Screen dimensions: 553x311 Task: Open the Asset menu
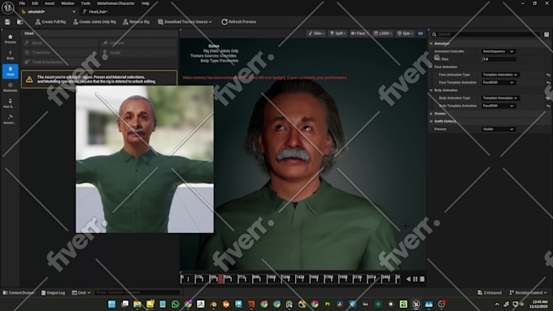click(50, 3)
